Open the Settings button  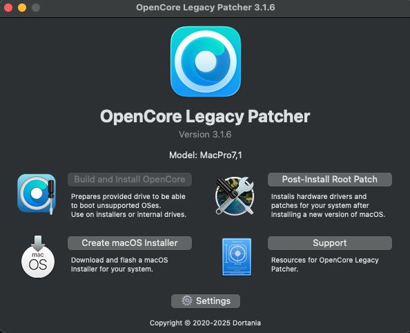[206, 301]
